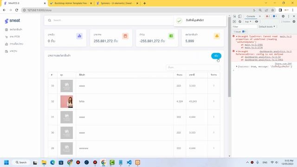Open the top context dropdown in console
The width and height of the screenshot is (297, 167).
[248, 22]
